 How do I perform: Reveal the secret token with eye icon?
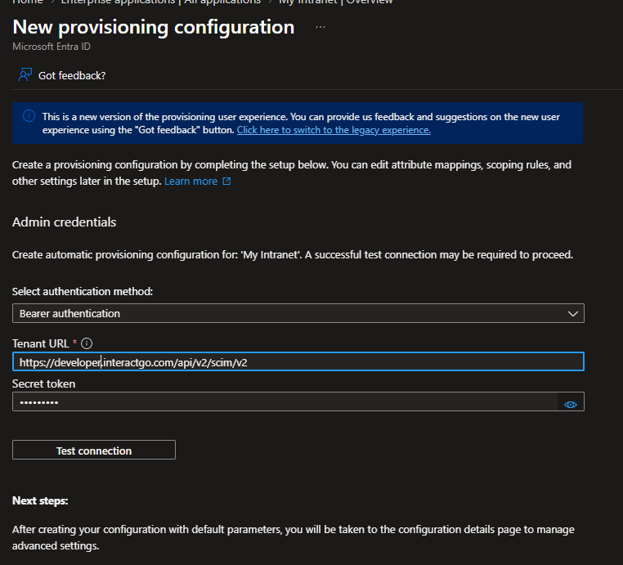click(571, 405)
